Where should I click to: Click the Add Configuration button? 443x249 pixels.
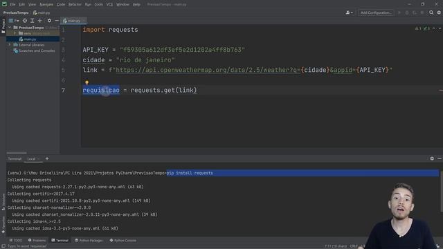point(376,12)
